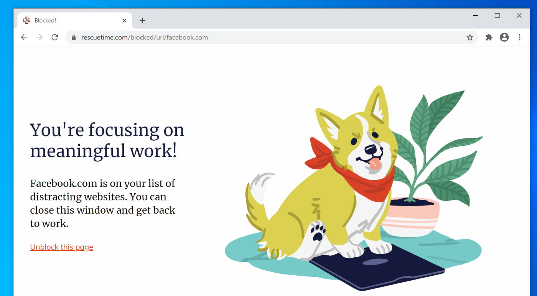This screenshot has width=537, height=296.
Task: Close the Chrome window
Action: pyautogui.click(x=519, y=16)
